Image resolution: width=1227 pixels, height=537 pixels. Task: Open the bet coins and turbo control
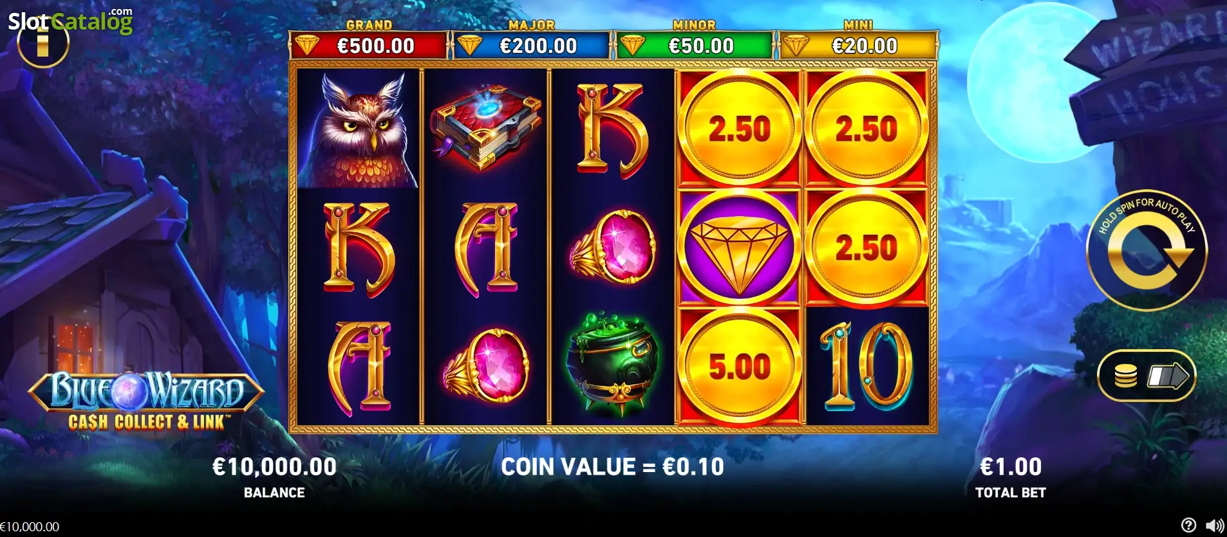click(x=1147, y=376)
